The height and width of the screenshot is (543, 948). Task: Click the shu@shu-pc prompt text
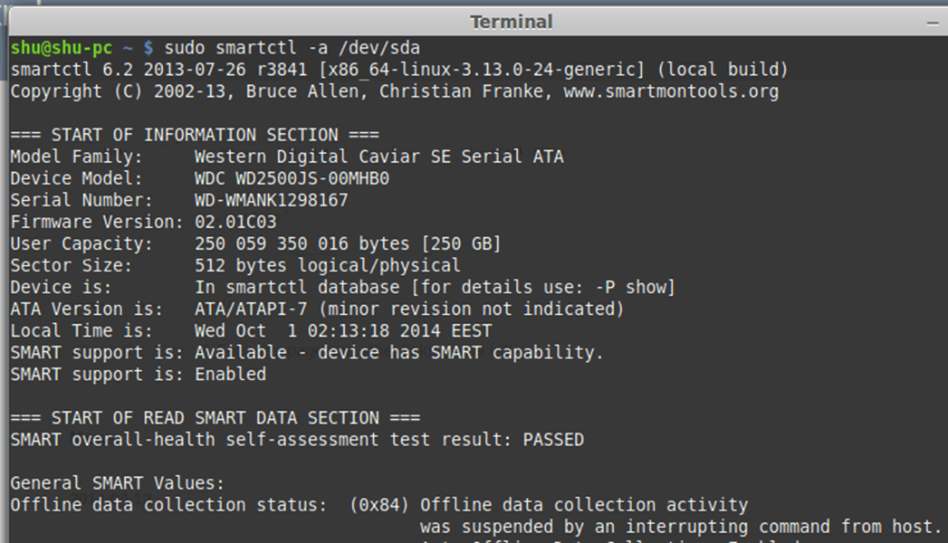point(62,47)
